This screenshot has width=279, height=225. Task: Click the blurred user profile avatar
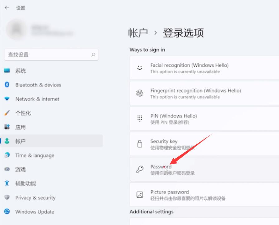coord(17,29)
